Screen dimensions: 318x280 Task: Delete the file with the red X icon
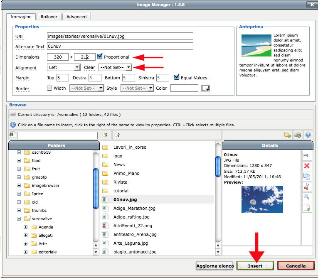tap(307, 166)
